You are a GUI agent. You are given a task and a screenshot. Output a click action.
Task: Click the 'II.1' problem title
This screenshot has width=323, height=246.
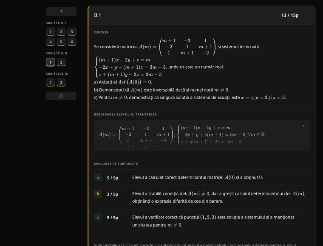coord(97,15)
